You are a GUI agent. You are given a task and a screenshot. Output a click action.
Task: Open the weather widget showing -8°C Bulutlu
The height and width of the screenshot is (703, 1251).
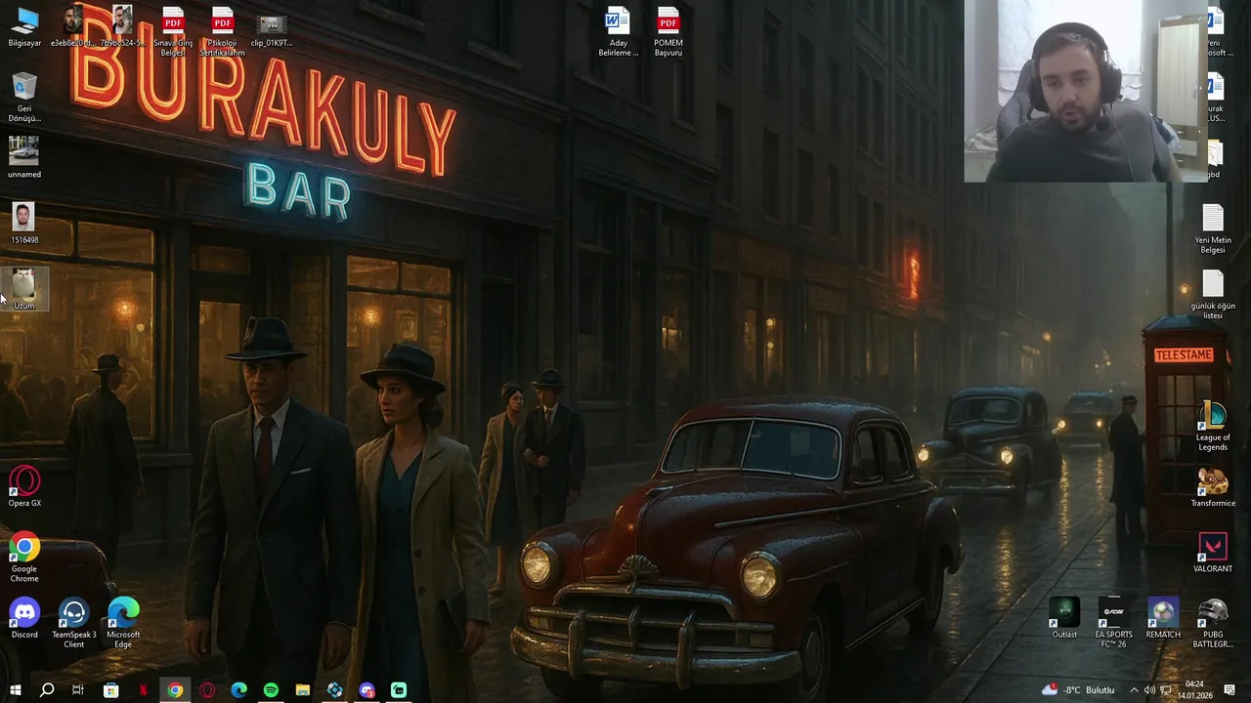(1078, 690)
